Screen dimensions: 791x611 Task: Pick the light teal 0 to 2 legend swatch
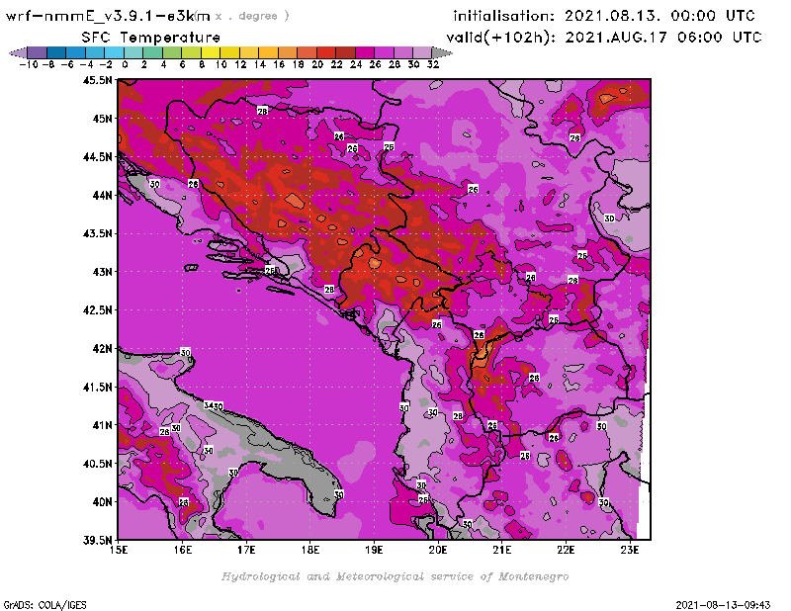[133, 52]
